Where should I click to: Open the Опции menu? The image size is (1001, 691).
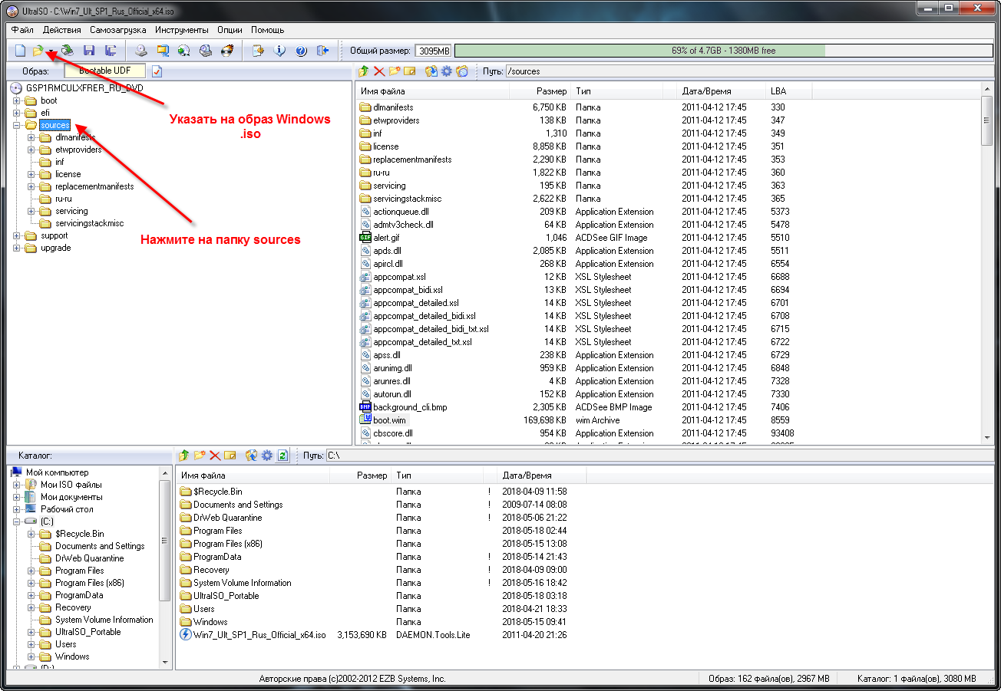coord(230,30)
